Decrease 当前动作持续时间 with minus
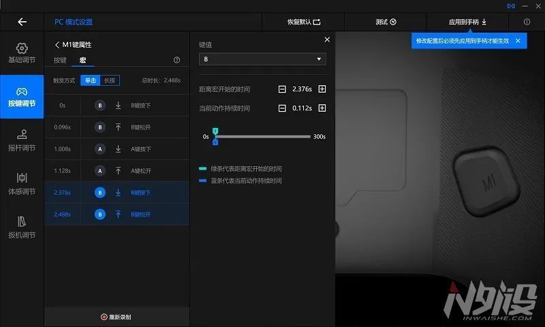This screenshot has height=327, width=545. (282, 108)
